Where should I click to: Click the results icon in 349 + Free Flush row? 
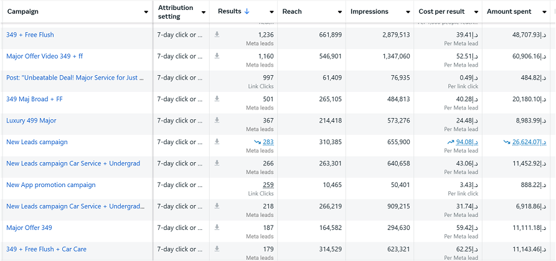(x=217, y=35)
